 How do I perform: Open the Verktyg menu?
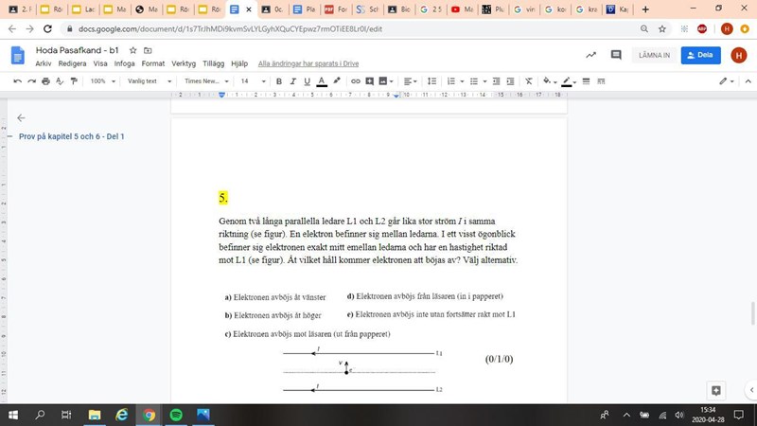(x=184, y=63)
